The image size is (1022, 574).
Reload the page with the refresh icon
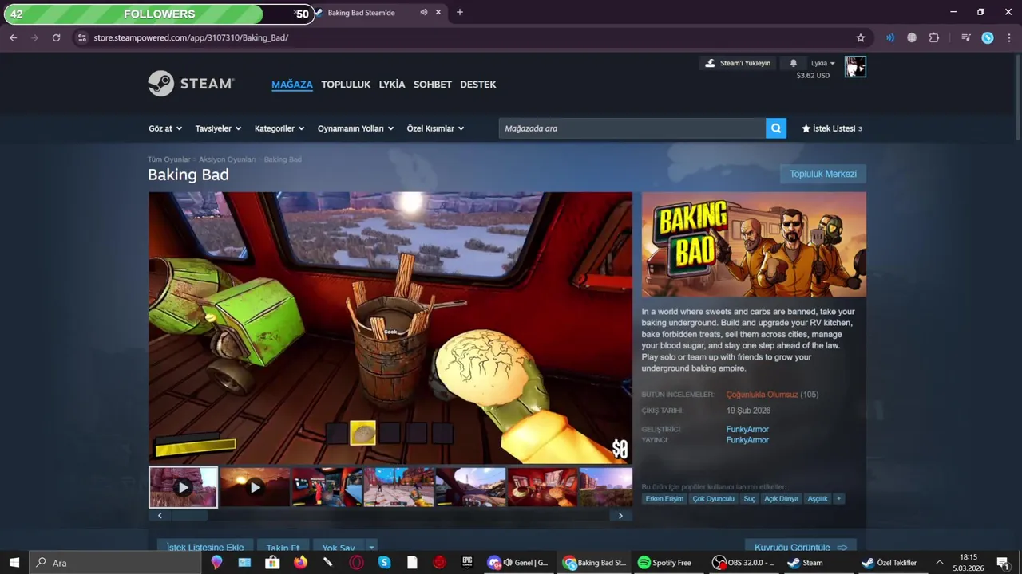56,37
